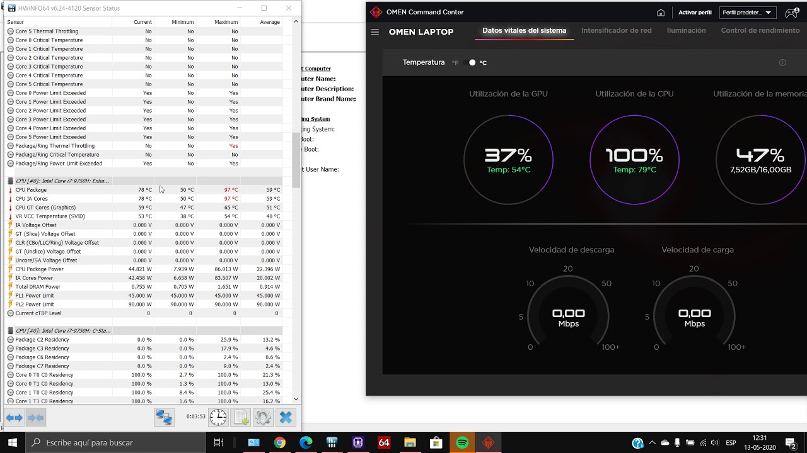The height and width of the screenshot is (453, 807).
Task: Select Total DRAM Power row
Action: tap(144, 287)
